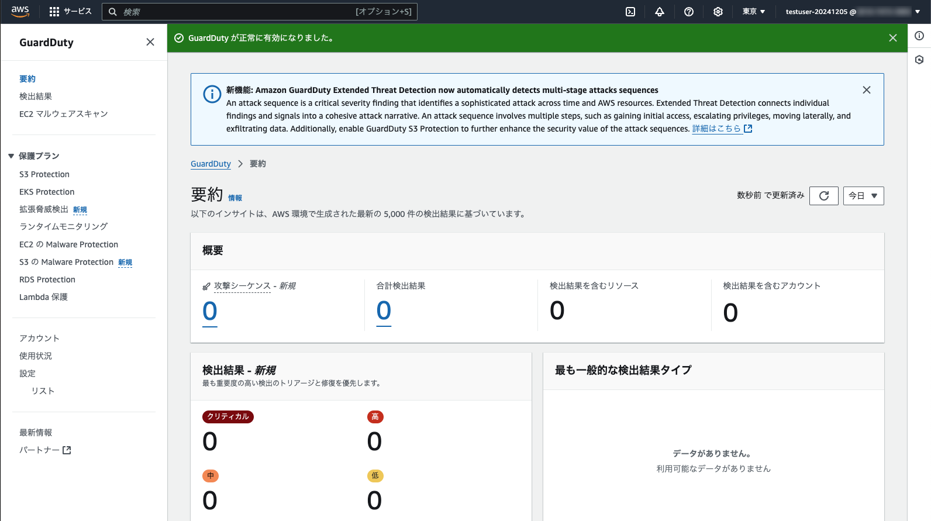Click サービス label in top bar
The image size is (931, 521).
pyautogui.click(x=78, y=12)
